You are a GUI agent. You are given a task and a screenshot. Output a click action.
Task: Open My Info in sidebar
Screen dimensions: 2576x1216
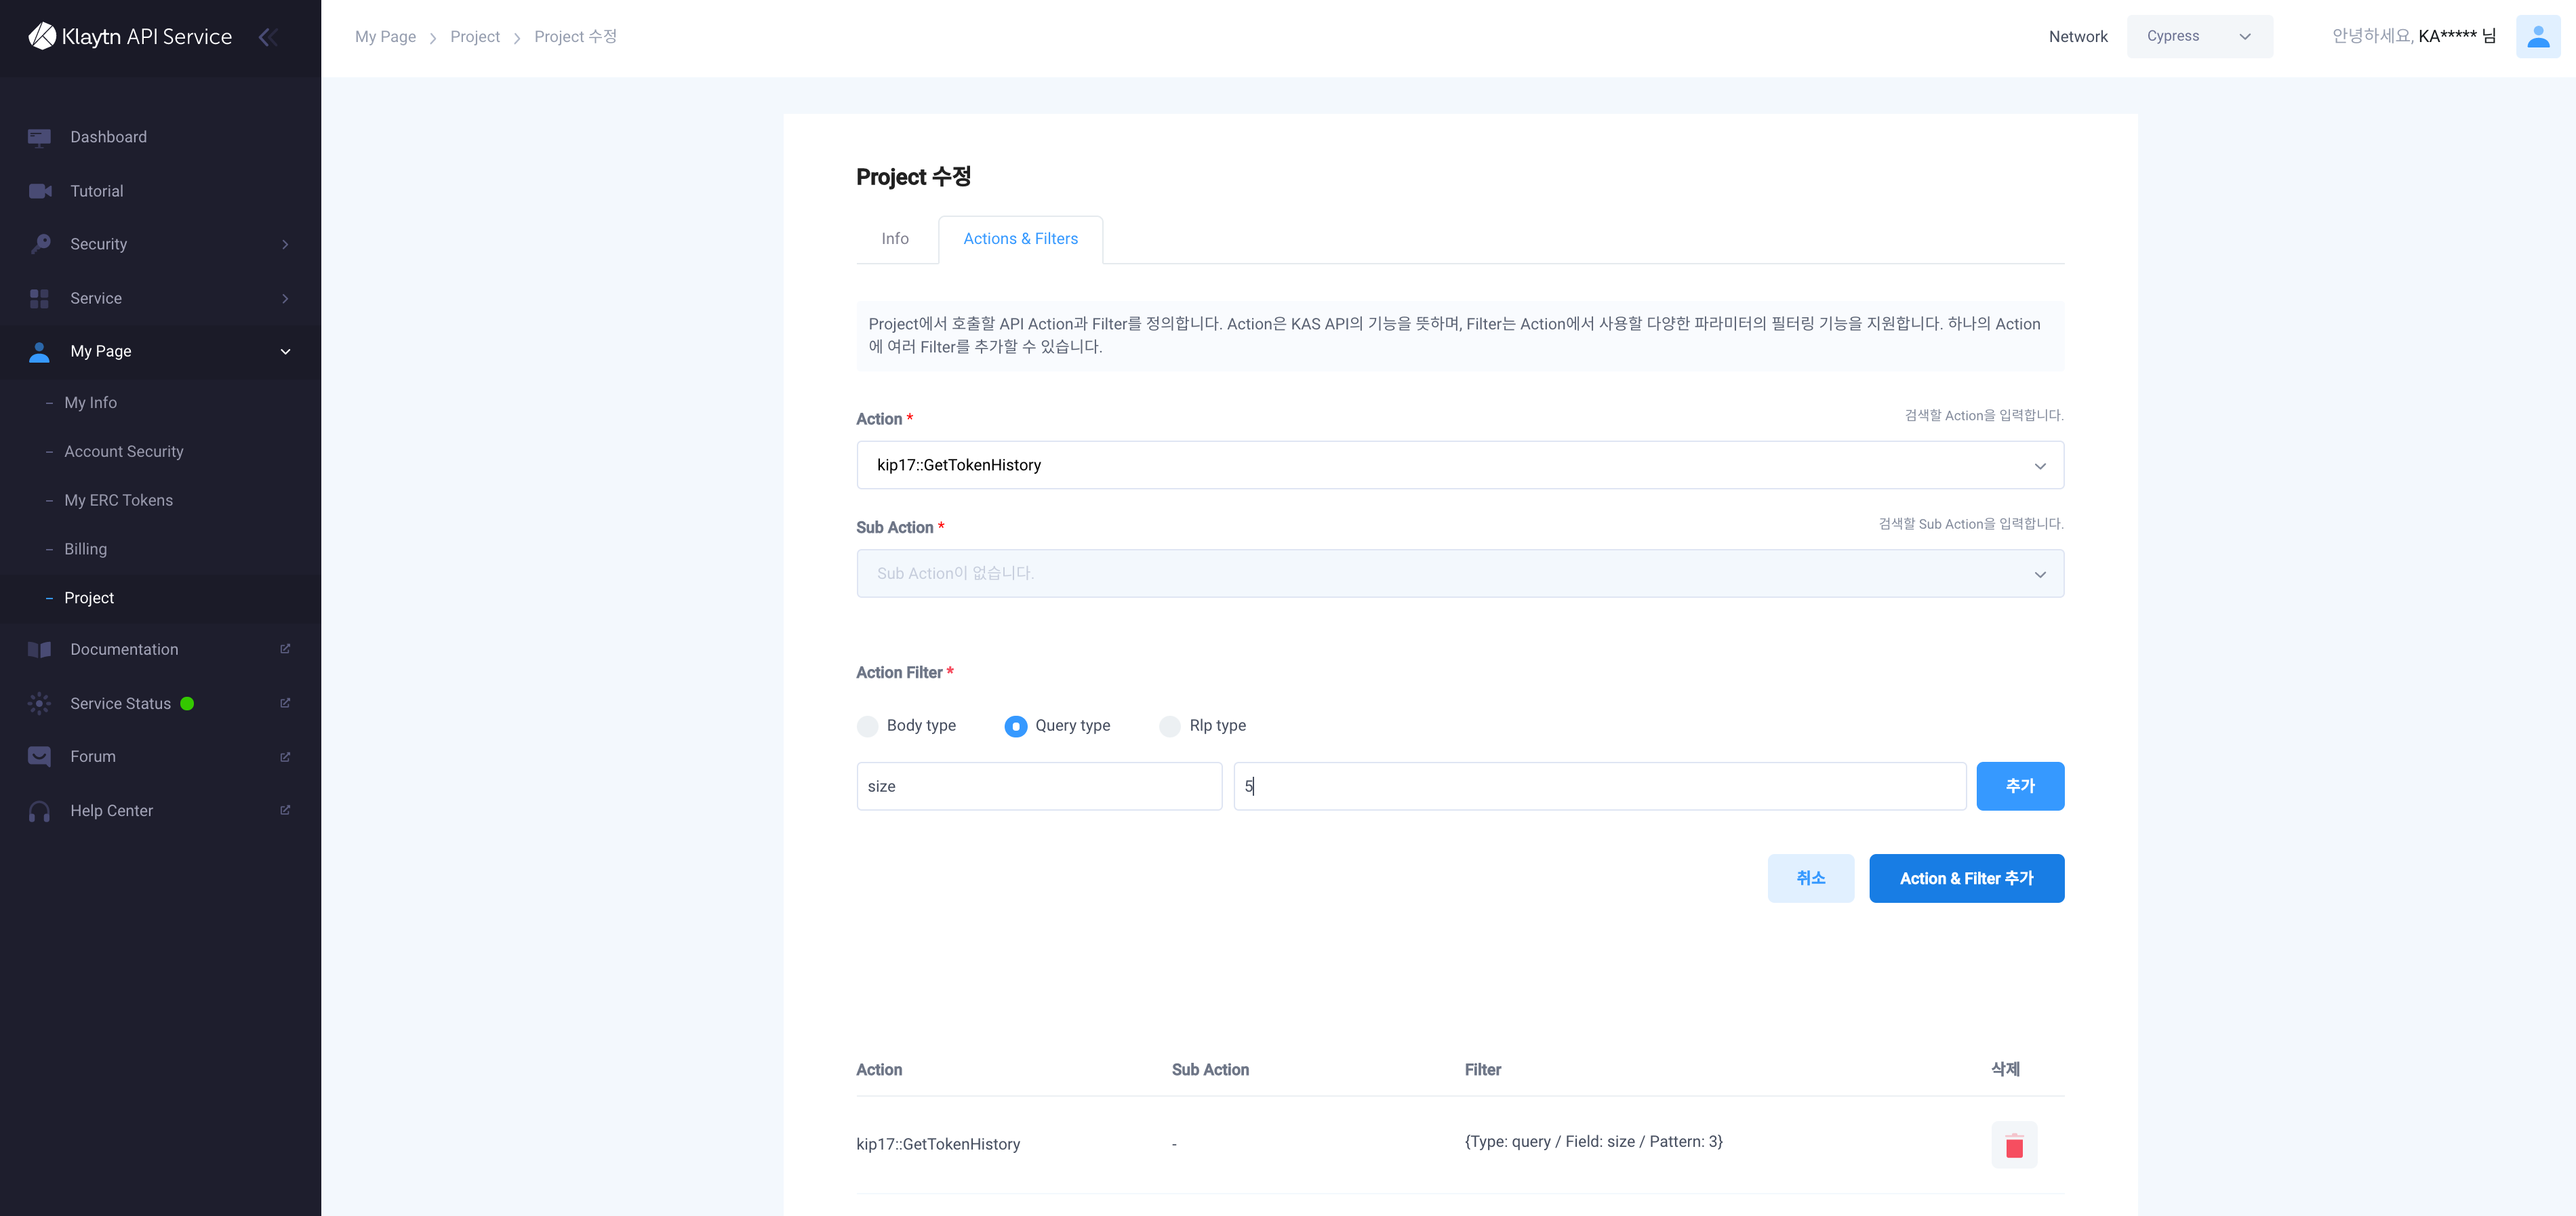[90, 402]
